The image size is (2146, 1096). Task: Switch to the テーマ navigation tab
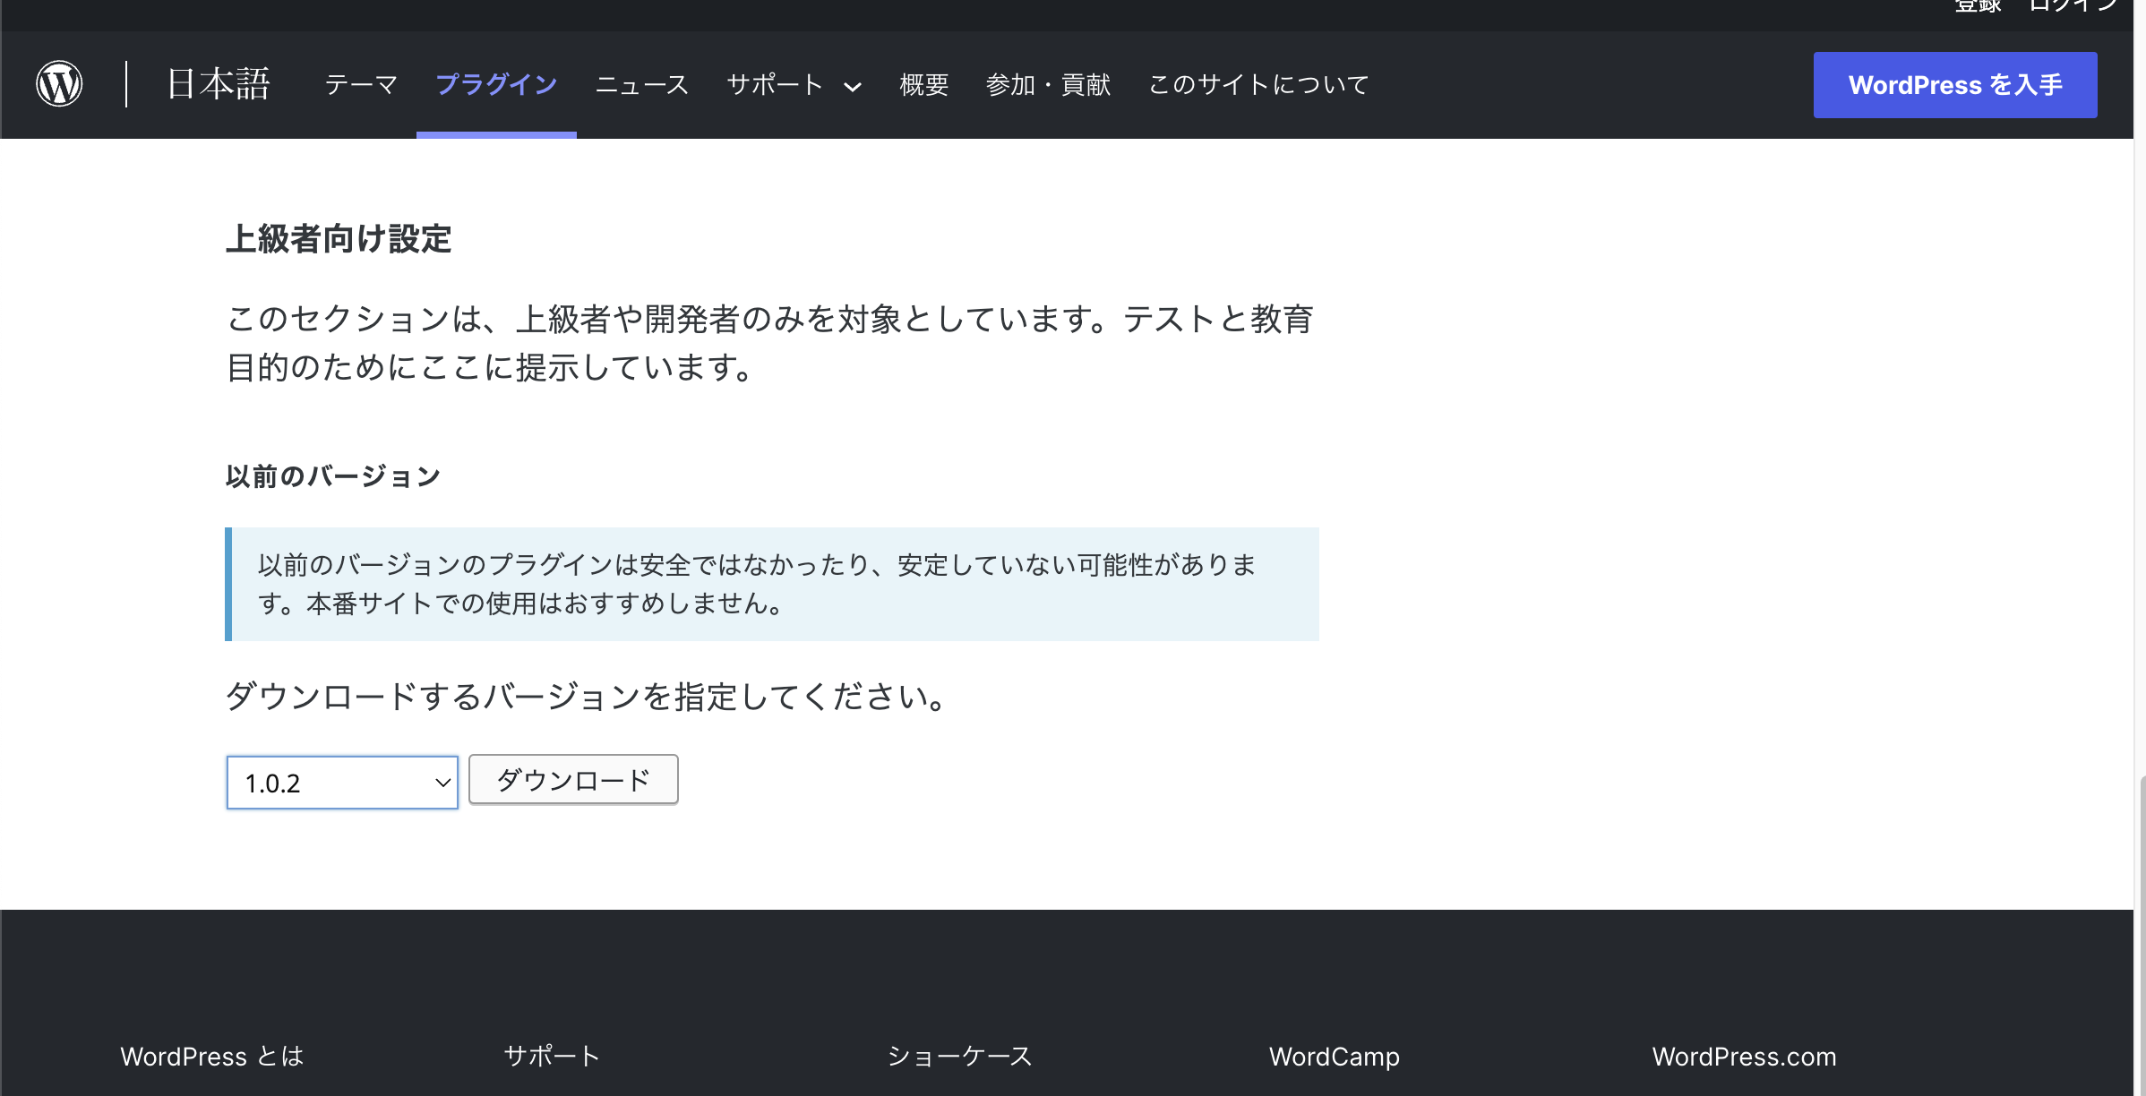(362, 84)
